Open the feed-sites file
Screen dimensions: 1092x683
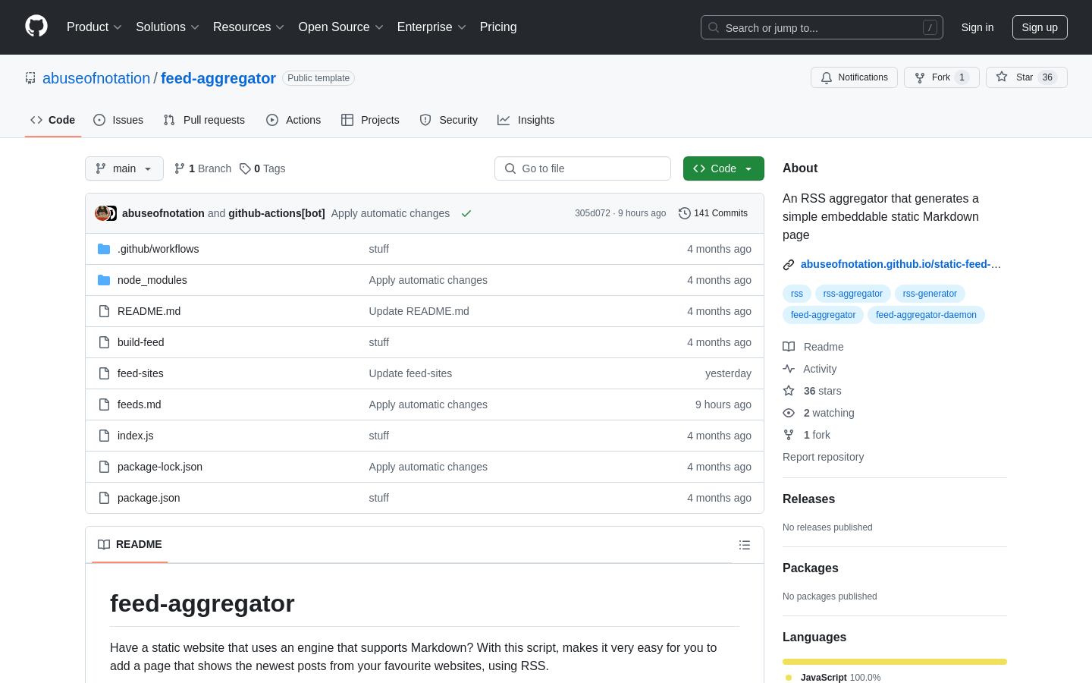coord(140,373)
